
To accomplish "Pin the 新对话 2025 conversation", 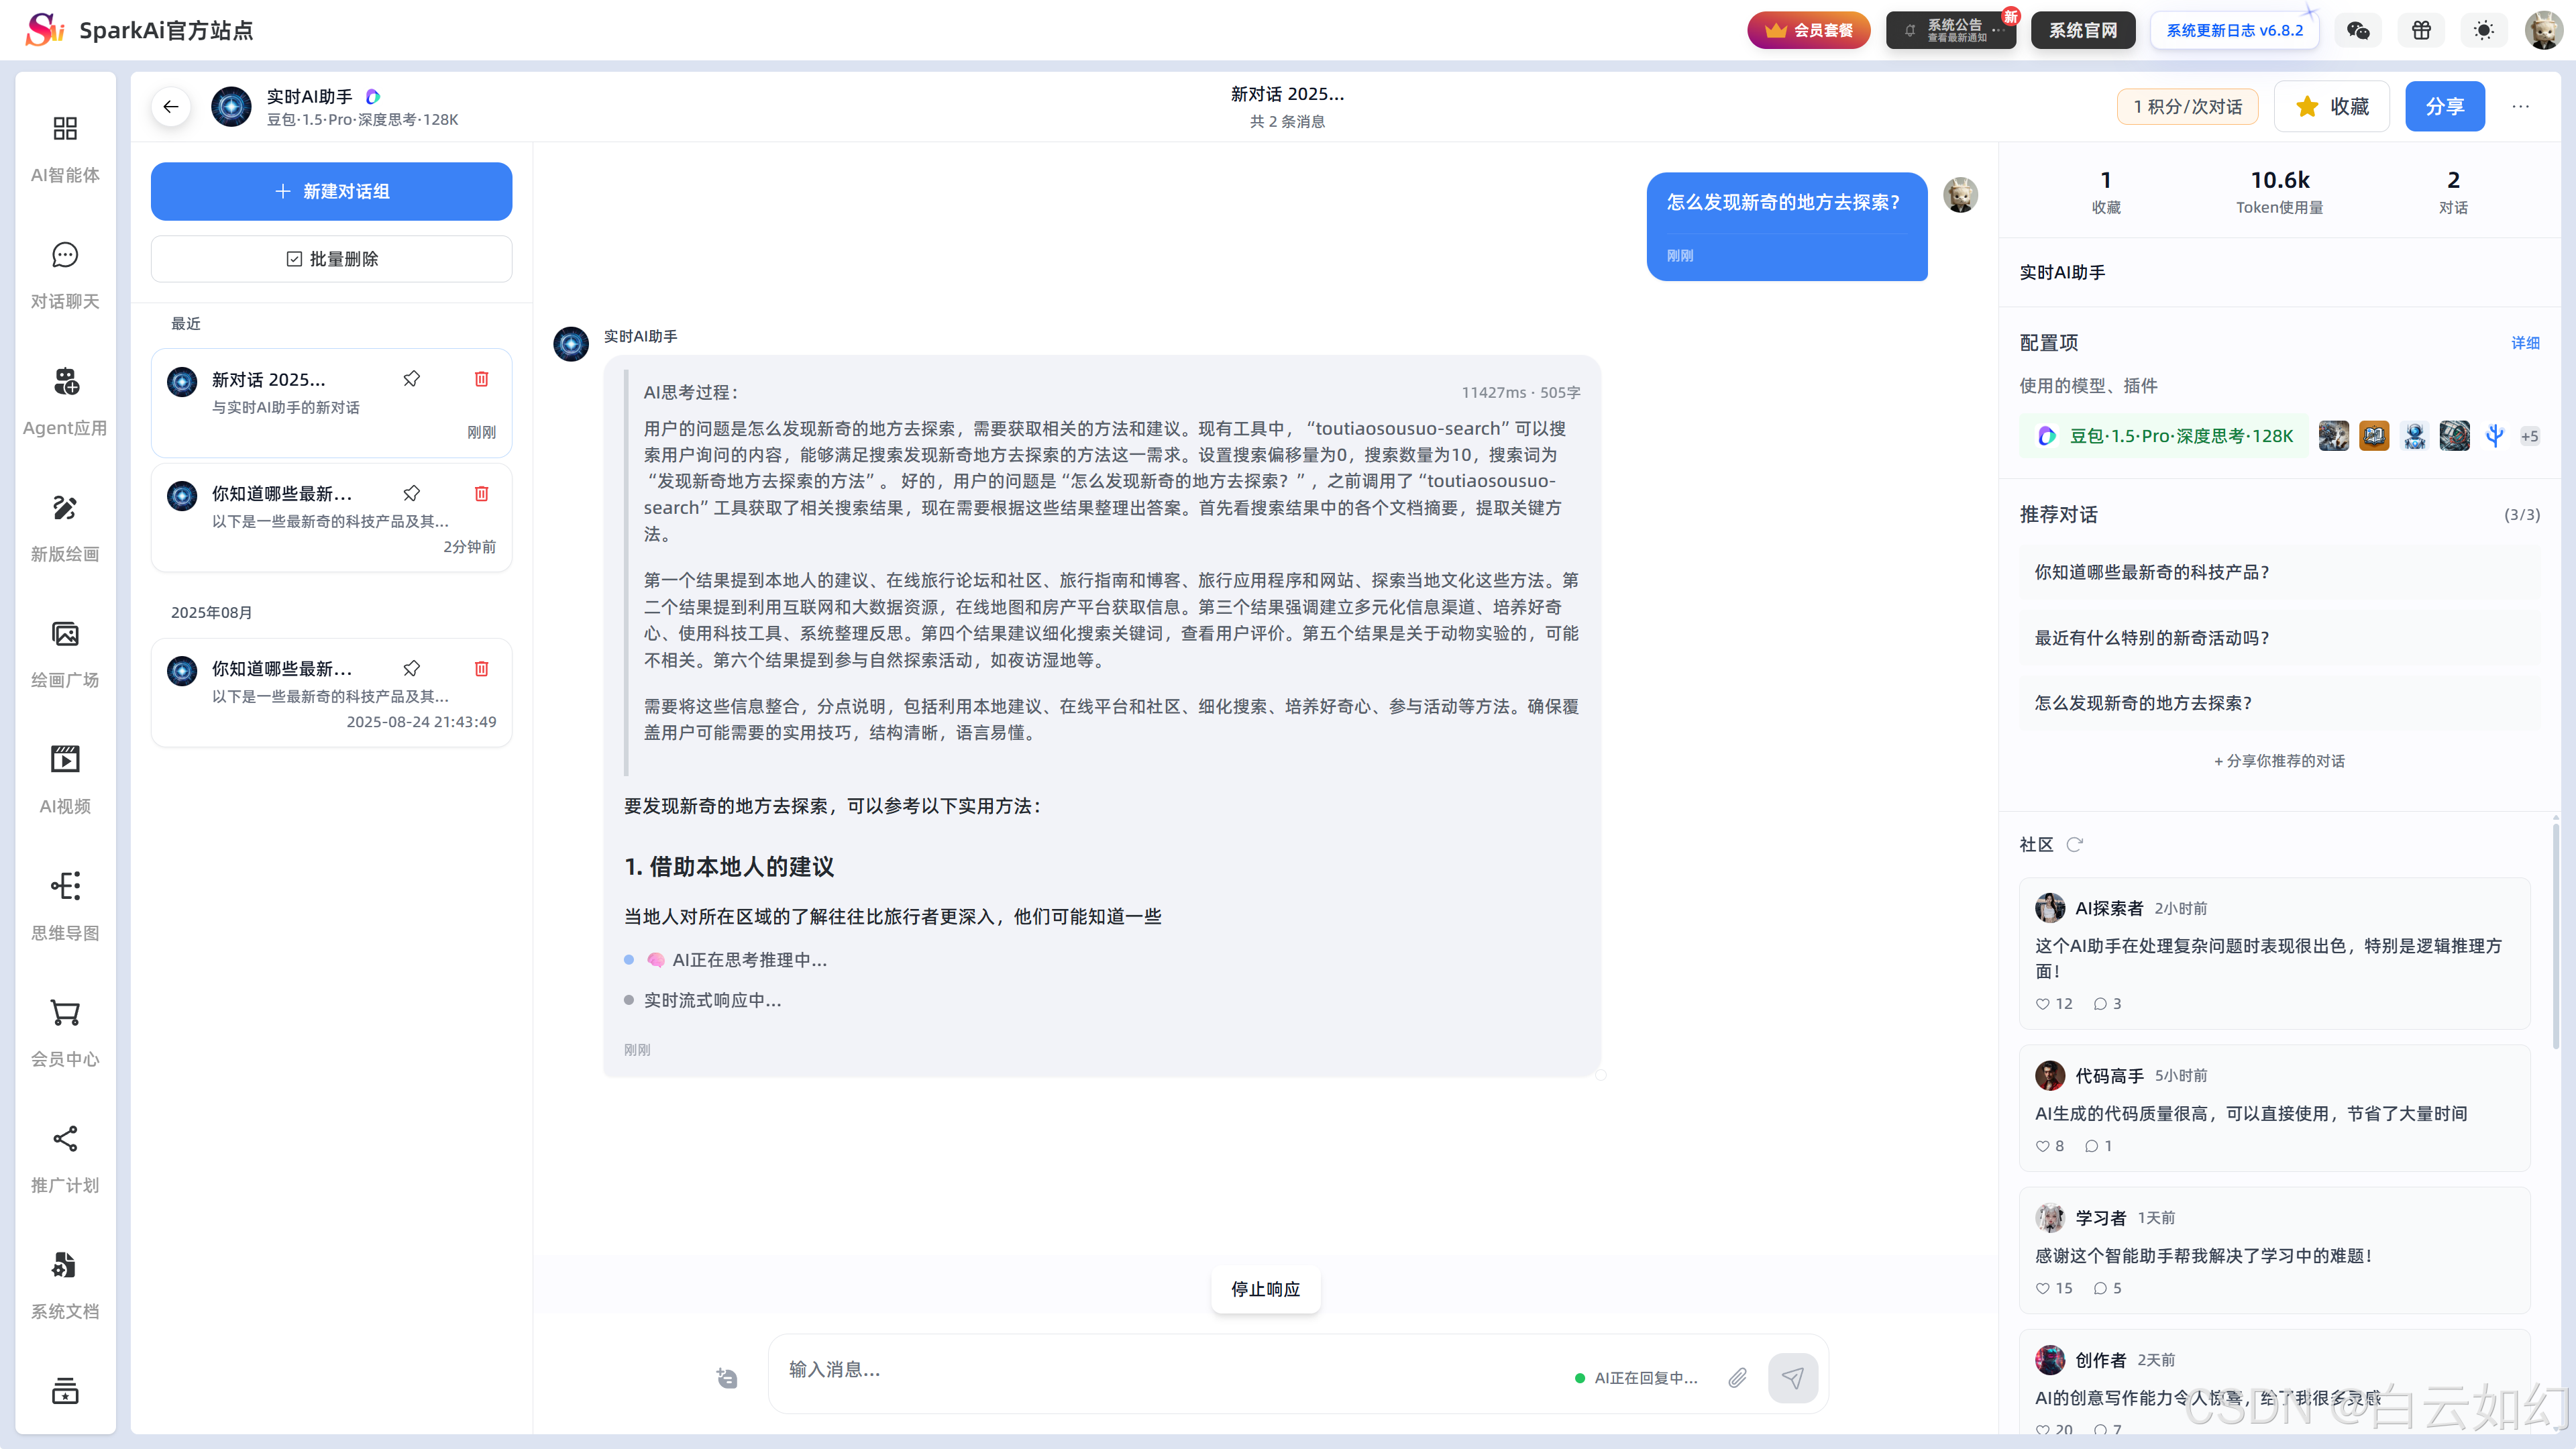I will point(411,379).
